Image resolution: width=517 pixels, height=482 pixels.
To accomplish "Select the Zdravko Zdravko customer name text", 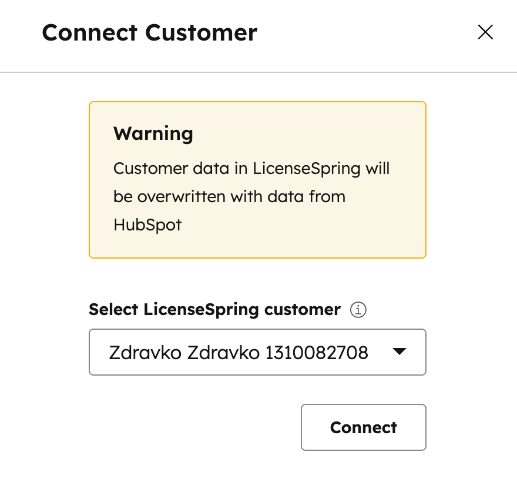I will click(x=184, y=353).
